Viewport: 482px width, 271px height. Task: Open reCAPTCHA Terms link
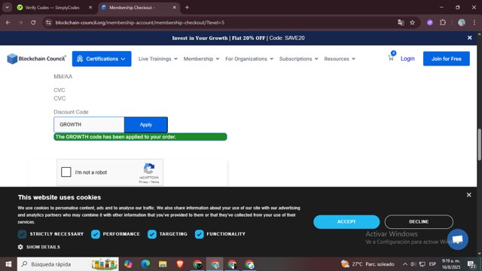(155, 182)
